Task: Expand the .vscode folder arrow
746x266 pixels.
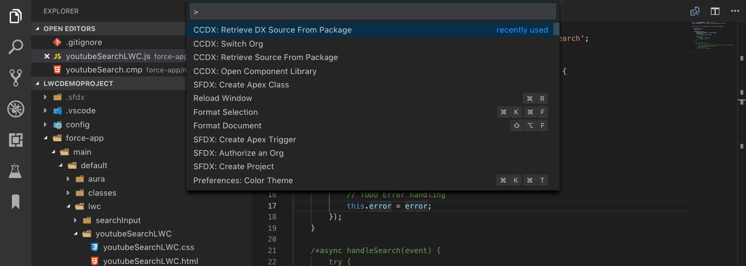Action: tap(46, 111)
